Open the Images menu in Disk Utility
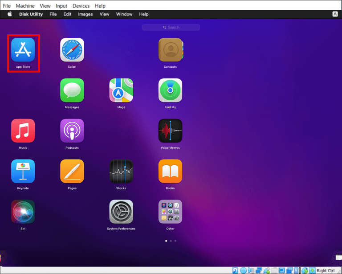 (85, 14)
